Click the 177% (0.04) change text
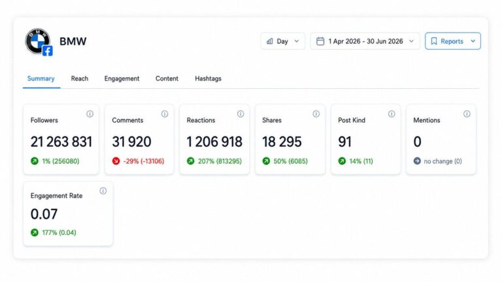502x282 pixels. pos(59,232)
